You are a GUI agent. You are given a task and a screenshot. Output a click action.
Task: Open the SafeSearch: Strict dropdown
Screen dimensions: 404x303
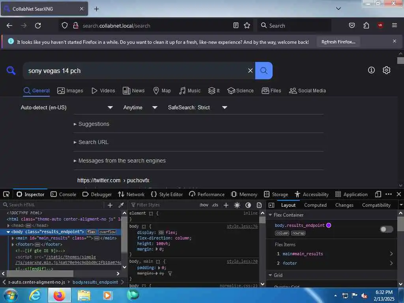[x=198, y=107]
